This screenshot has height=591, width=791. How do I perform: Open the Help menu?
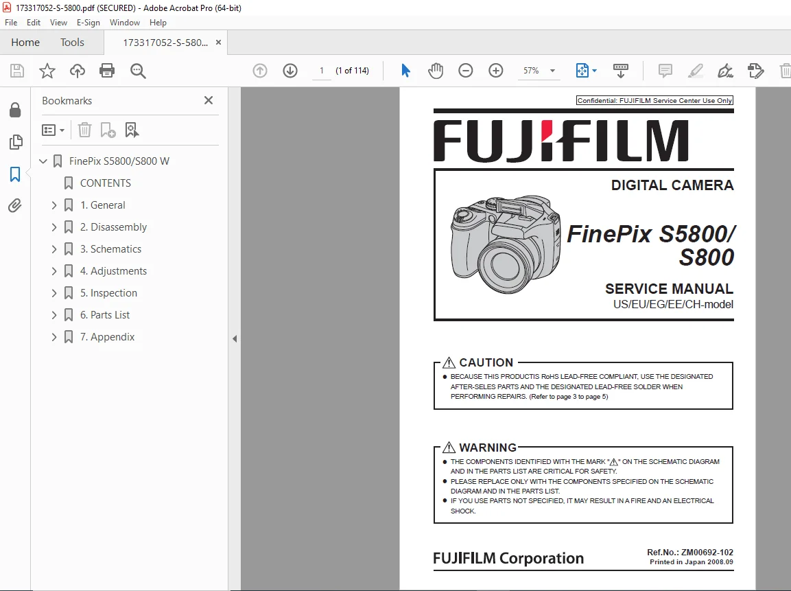tap(158, 23)
